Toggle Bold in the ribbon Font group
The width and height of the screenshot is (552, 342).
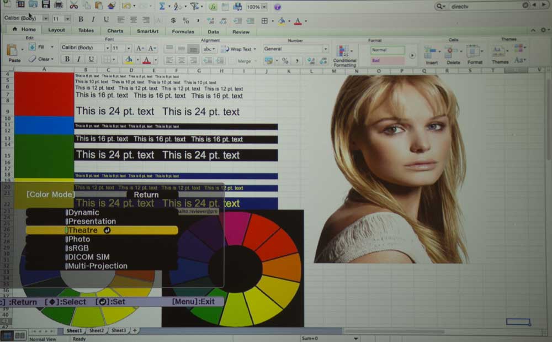[67, 59]
